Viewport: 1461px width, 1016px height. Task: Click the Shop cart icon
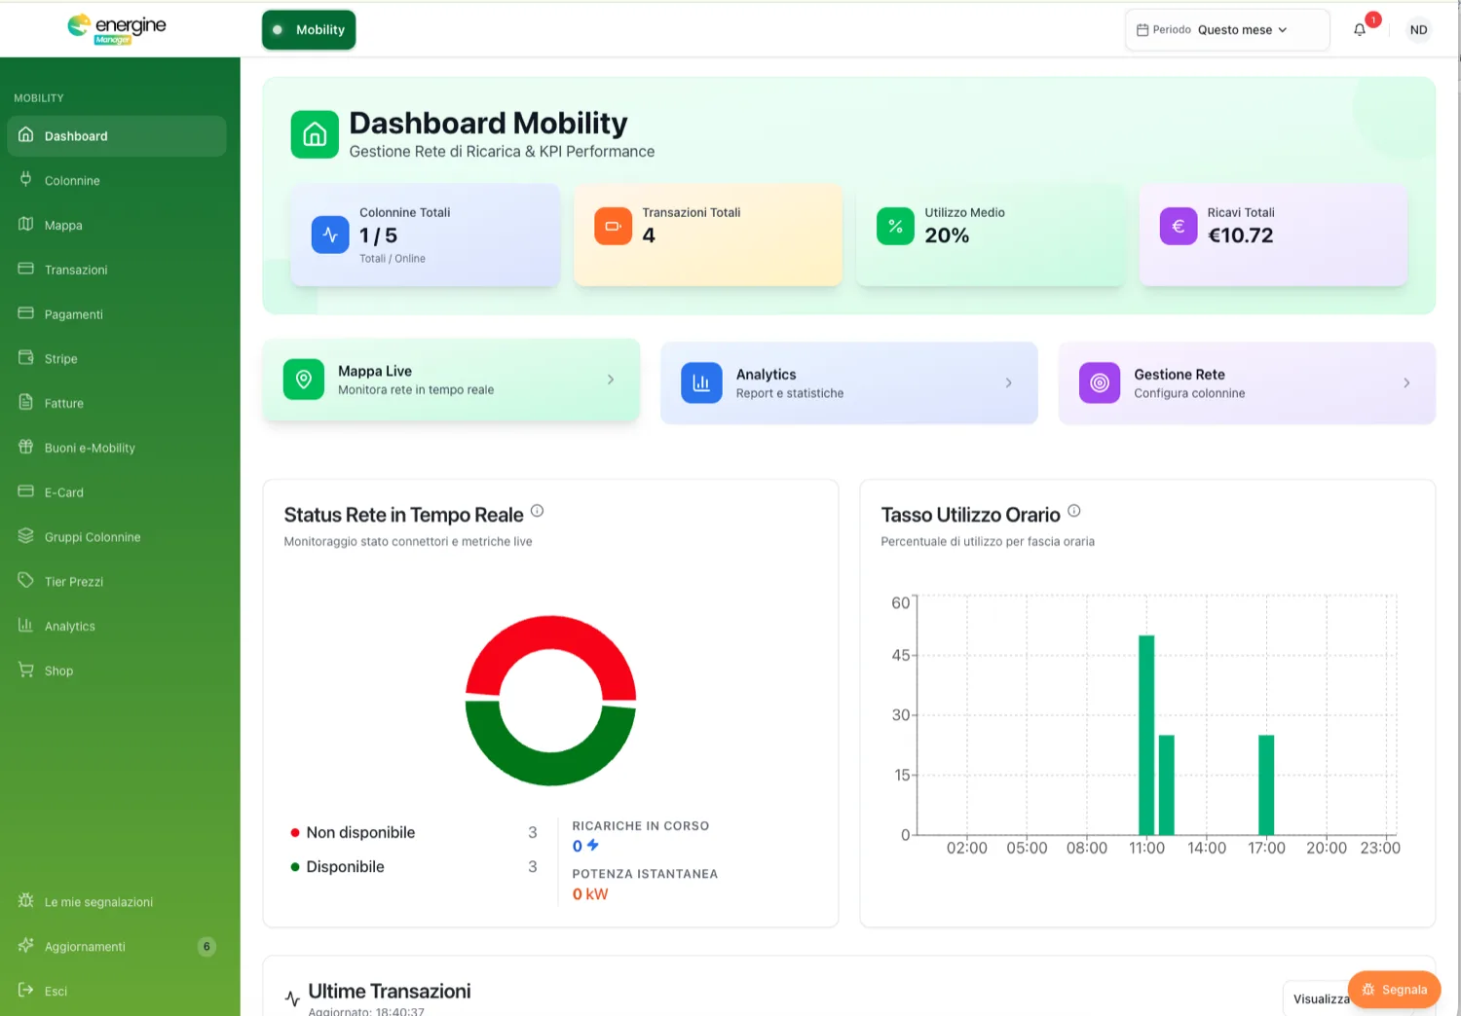(x=26, y=670)
